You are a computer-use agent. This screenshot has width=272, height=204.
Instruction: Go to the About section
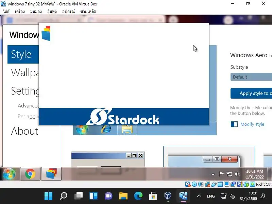tap(24, 131)
